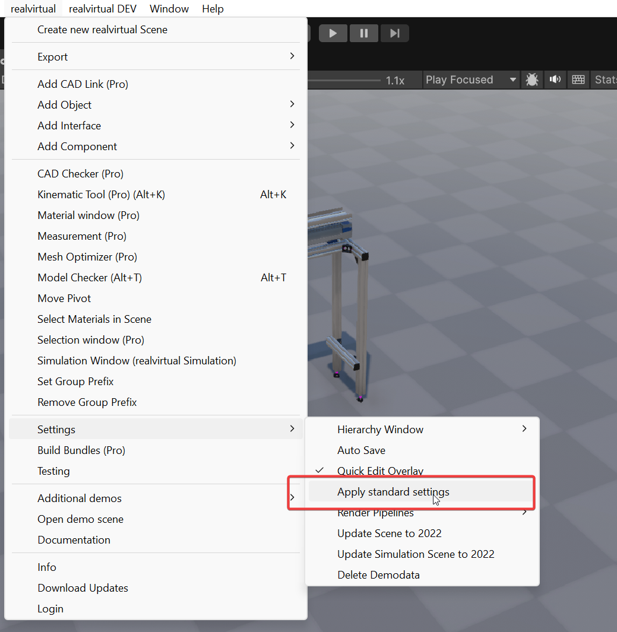Click Apply standard settings
Image resolution: width=617 pixels, height=632 pixels.
422,492
